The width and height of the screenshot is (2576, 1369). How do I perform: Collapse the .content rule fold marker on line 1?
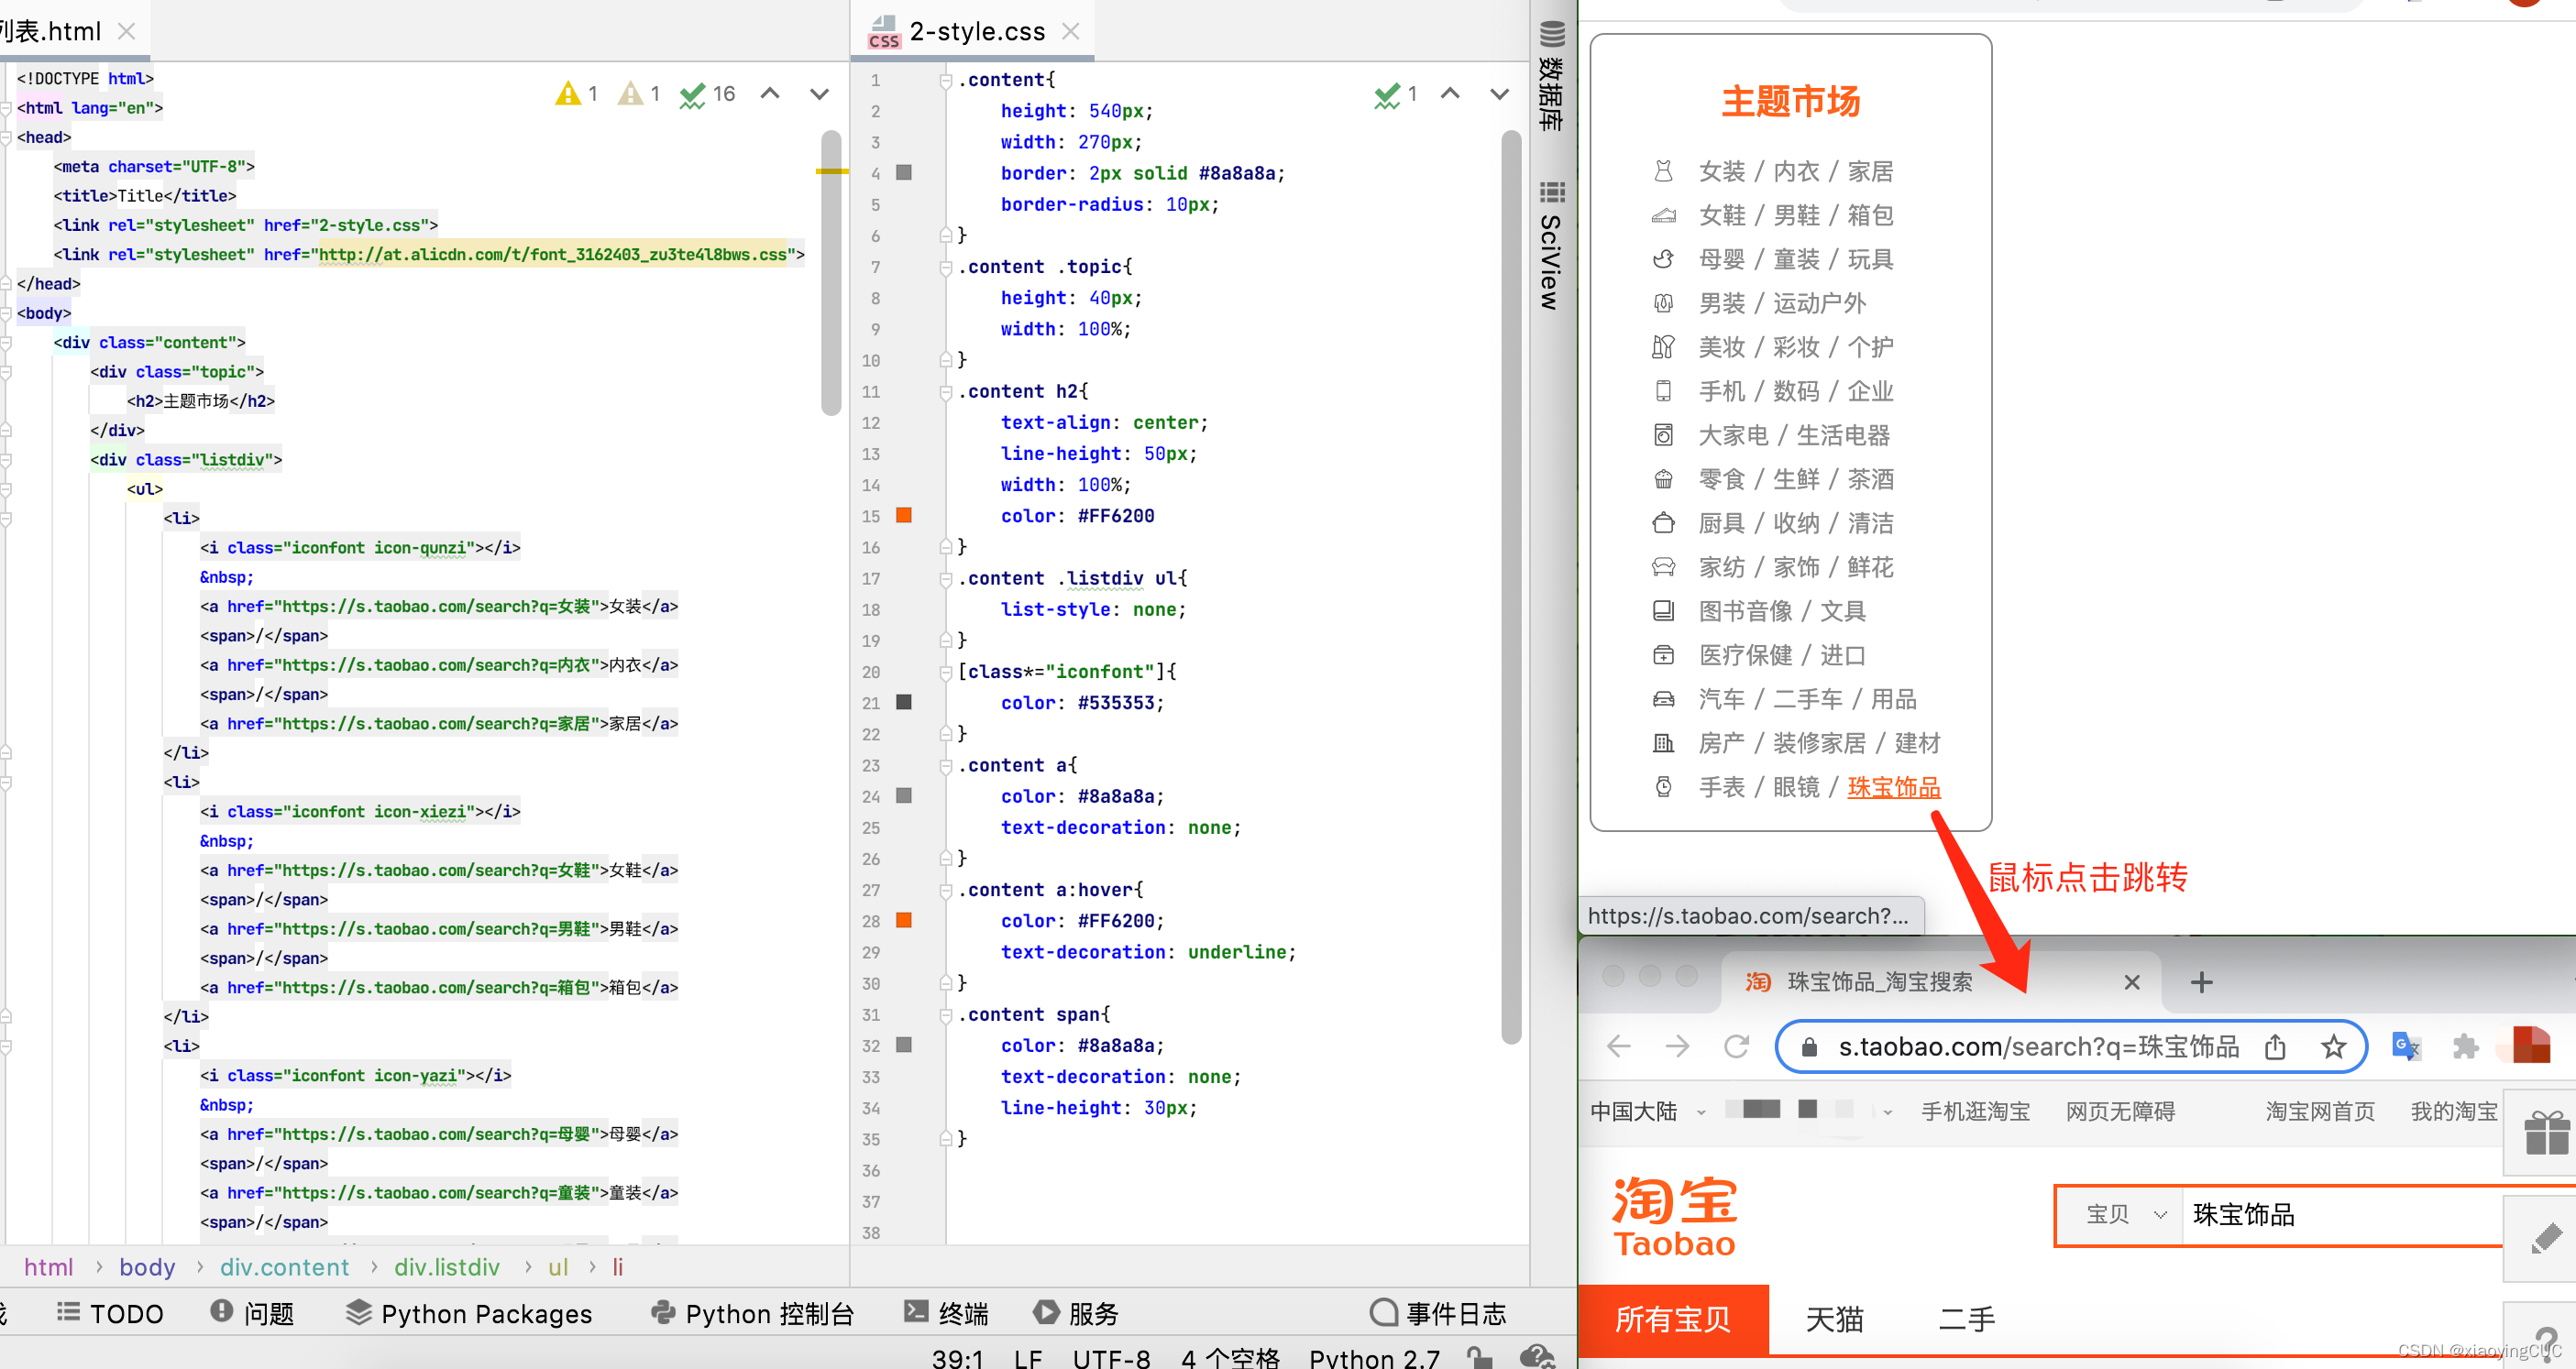pos(946,80)
